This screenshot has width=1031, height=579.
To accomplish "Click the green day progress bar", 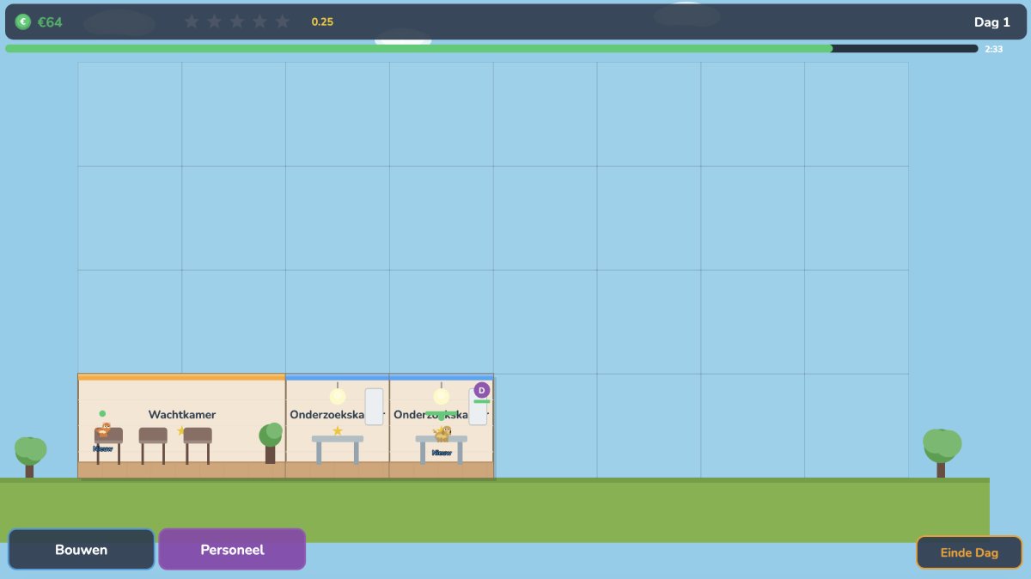I will 418,49.
